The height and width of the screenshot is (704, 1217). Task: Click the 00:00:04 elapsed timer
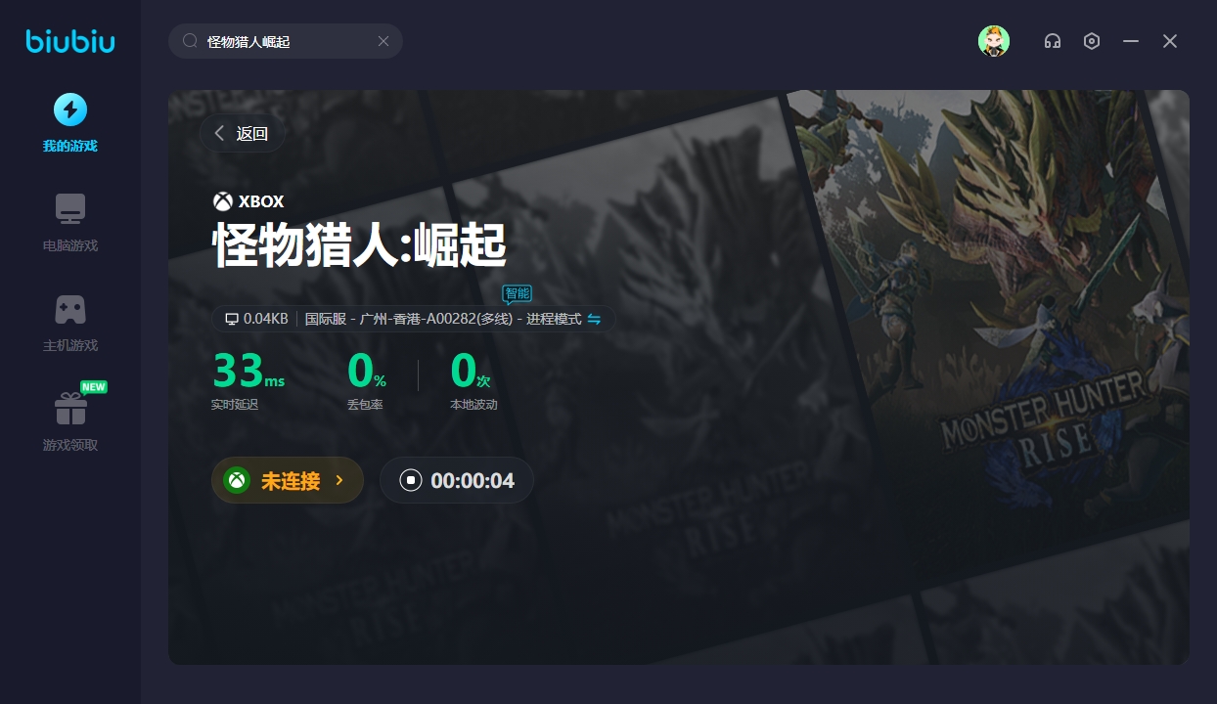tap(473, 481)
